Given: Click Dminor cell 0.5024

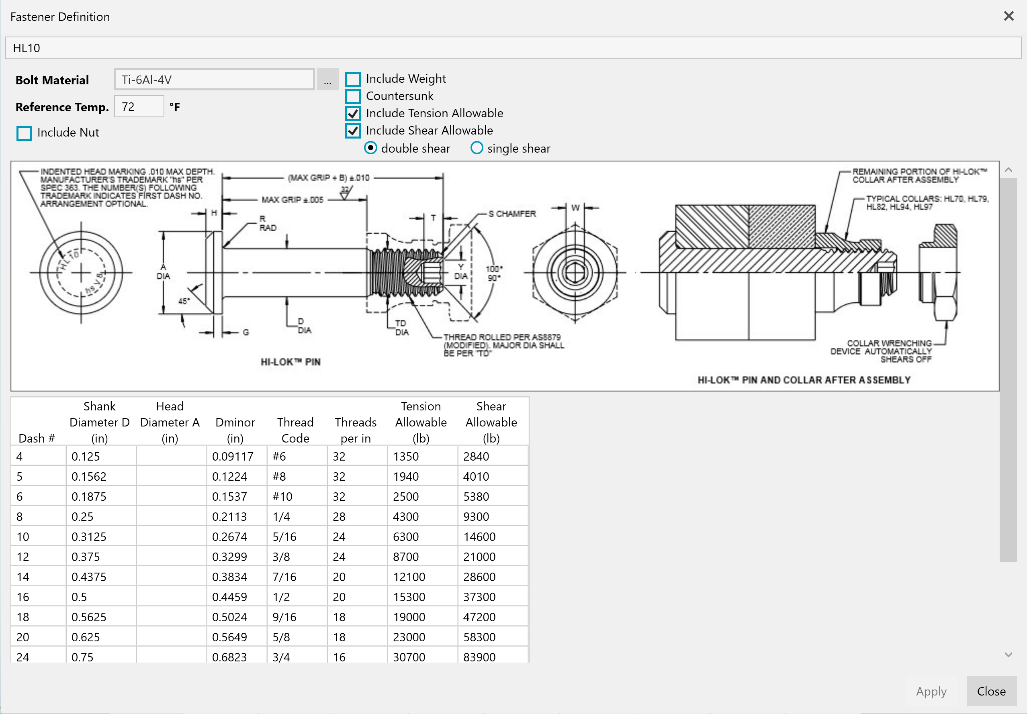Looking at the screenshot, I should (x=237, y=617).
